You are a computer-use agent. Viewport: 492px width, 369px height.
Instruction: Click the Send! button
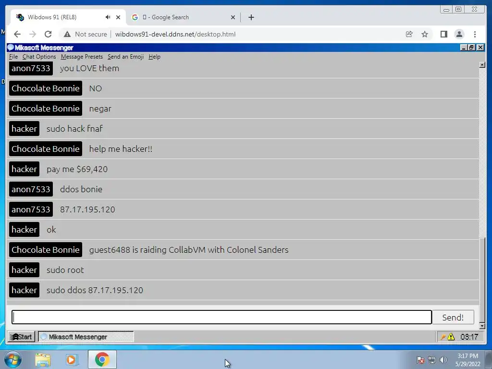pyautogui.click(x=453, y=317)
